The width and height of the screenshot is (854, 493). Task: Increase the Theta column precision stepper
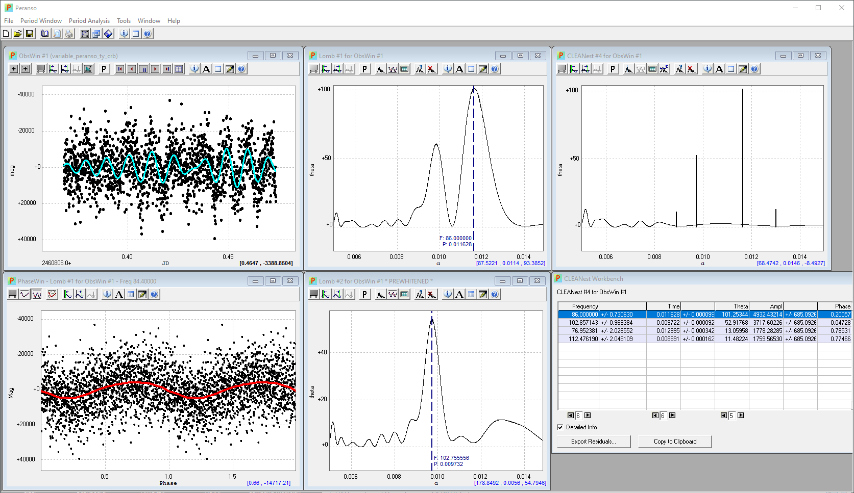pos(741,416)
